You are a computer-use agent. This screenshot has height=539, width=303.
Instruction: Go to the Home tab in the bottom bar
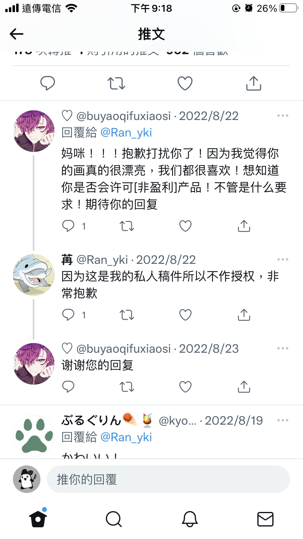[x=38, y=518]
